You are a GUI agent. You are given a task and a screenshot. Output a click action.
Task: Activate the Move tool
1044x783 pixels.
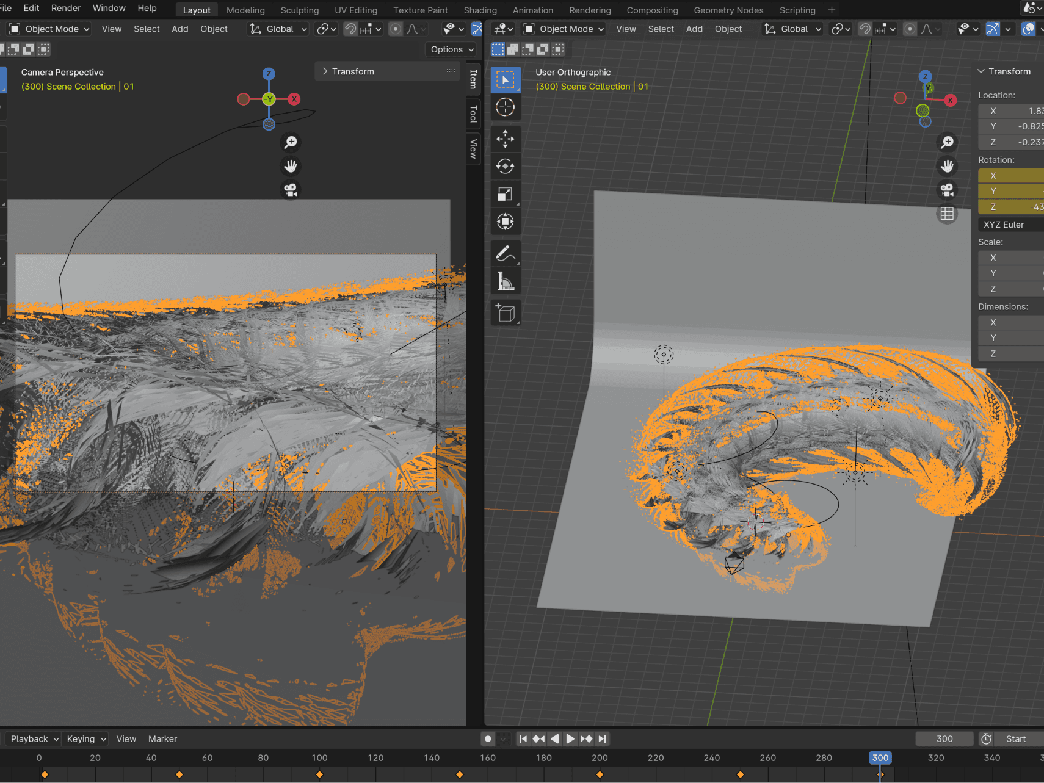505,139
